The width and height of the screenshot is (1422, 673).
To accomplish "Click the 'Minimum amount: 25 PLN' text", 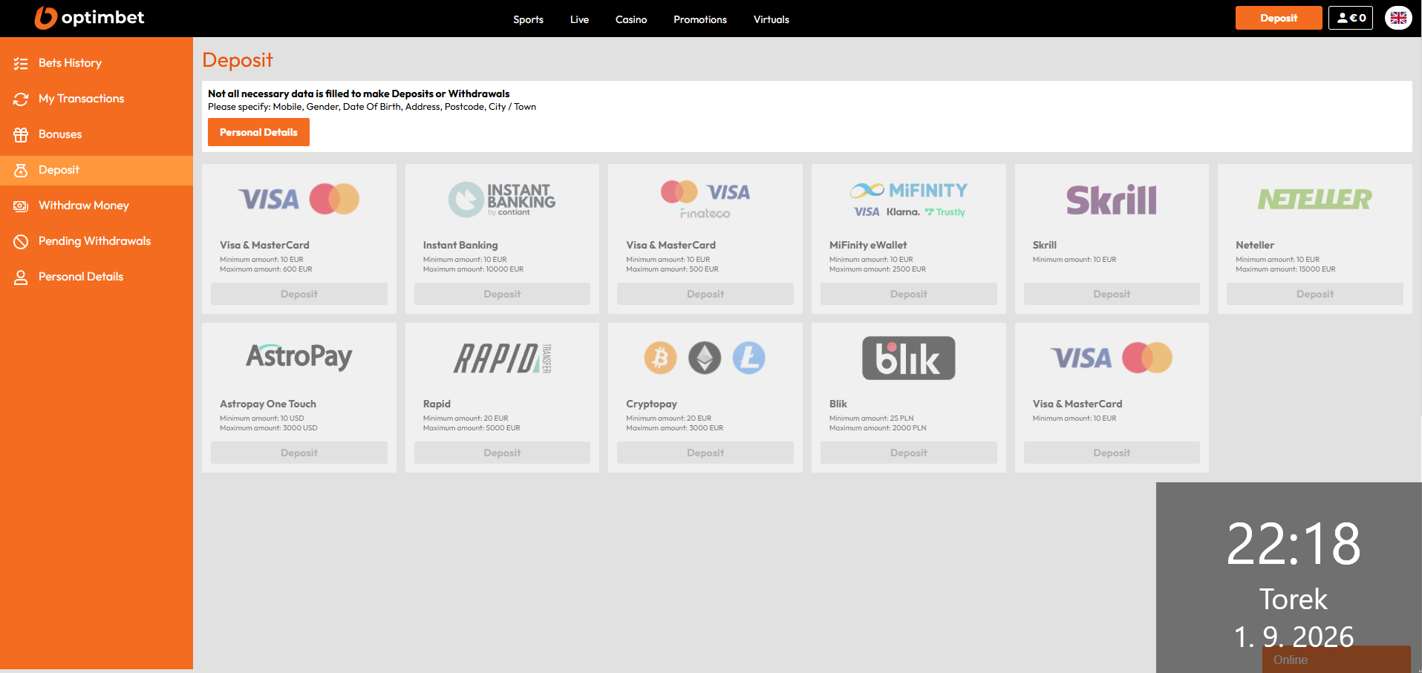I will pos(871,418).
